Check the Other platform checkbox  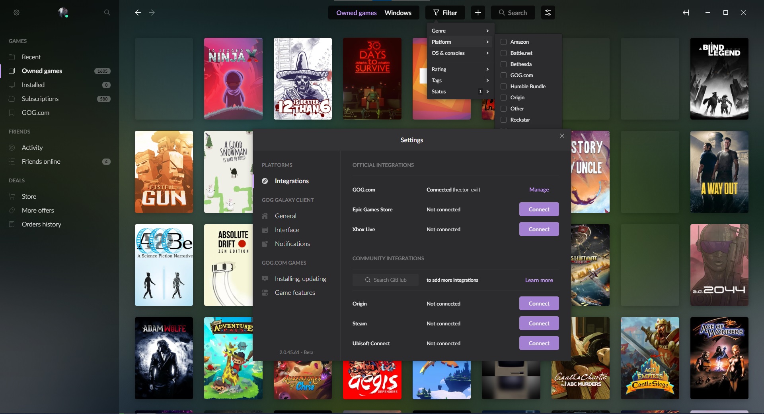click(x=503, y=108)
